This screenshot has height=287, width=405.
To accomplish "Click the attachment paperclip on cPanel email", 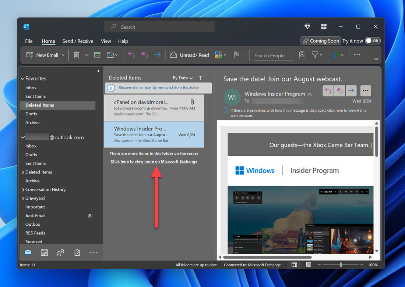I will pos(192,101).
